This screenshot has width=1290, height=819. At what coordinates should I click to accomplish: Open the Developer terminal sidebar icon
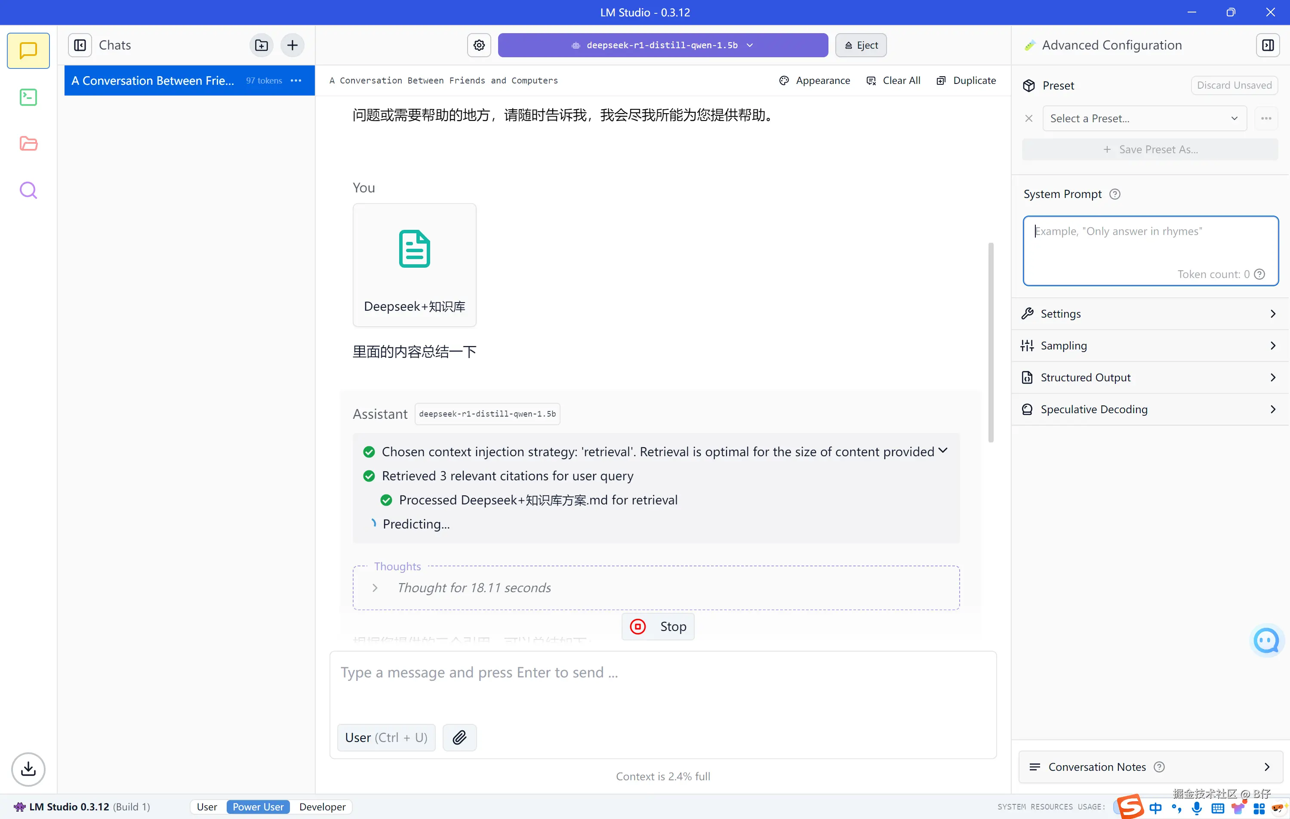[28, 97]
